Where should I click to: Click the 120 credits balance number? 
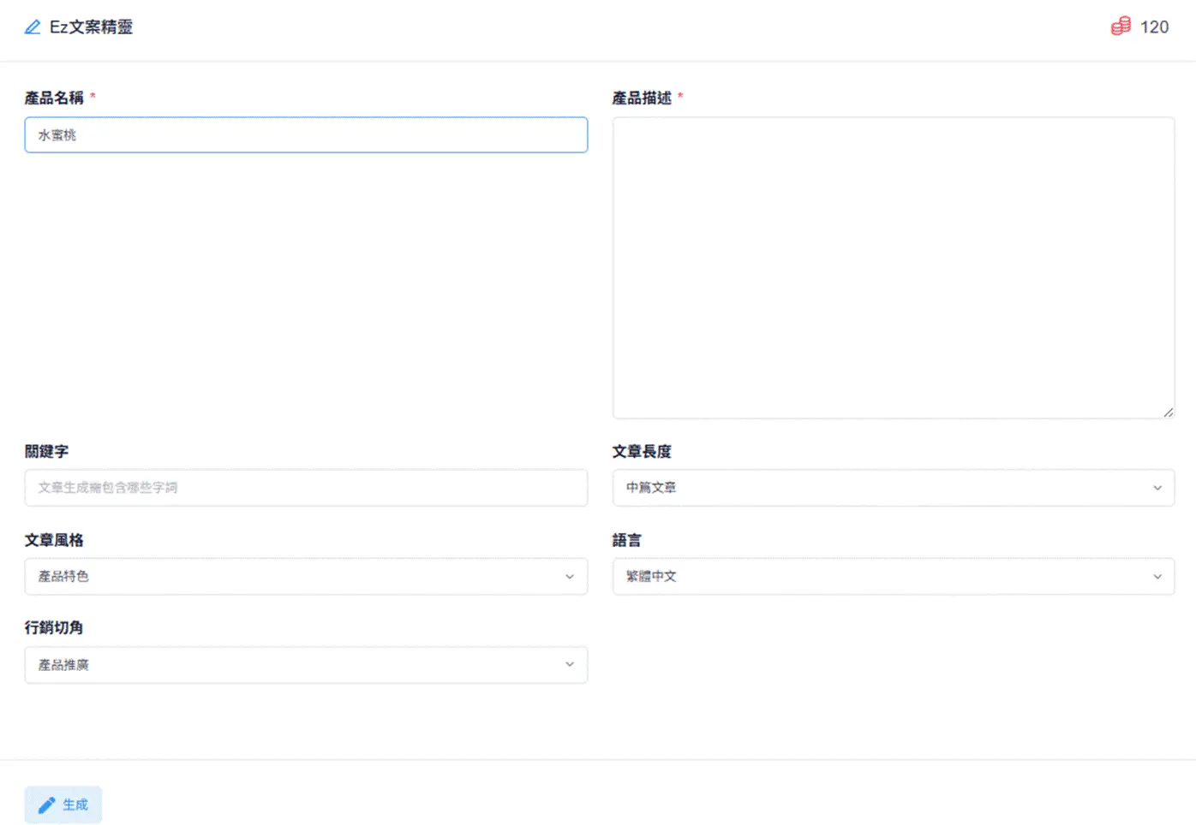1154,27
